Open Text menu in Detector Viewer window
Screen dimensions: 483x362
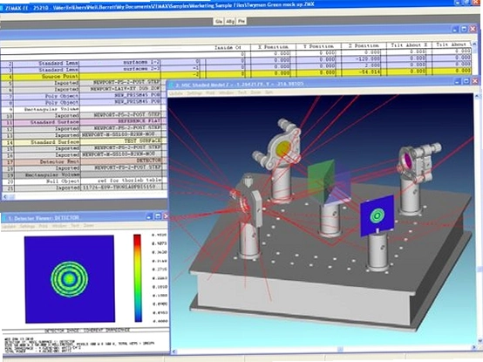click(75, 226)
